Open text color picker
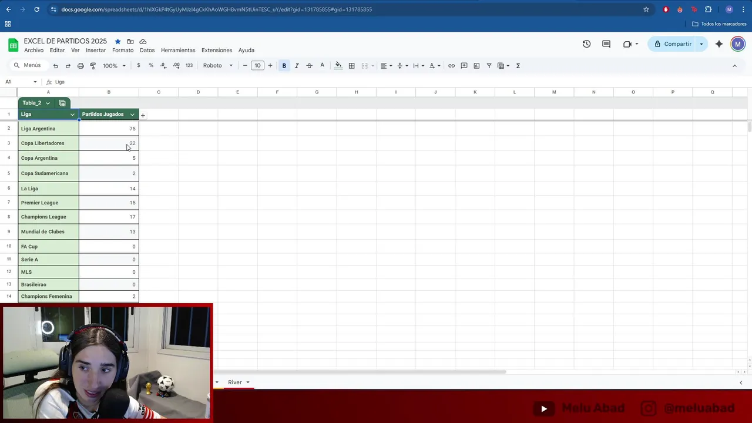This screenshot has height=423, width=752. point(322,66)
